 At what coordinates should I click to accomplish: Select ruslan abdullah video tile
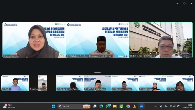(42, 83)
